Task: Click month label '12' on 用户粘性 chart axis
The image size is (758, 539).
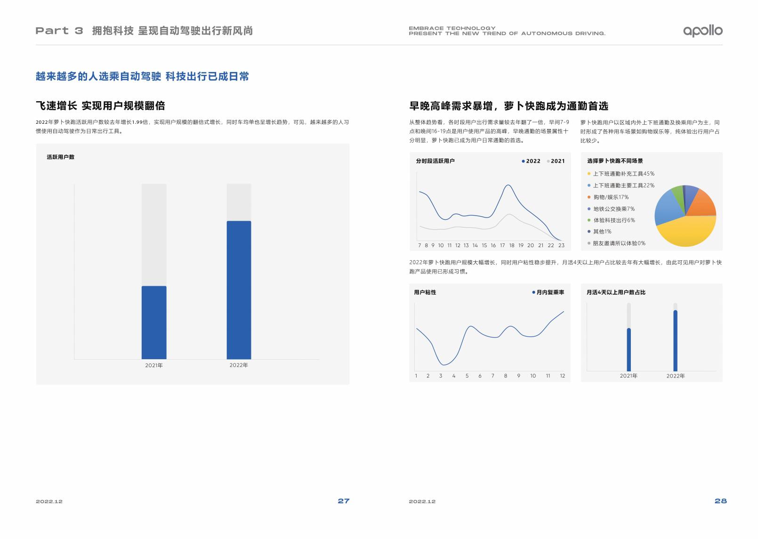Action: pos(562,376)
